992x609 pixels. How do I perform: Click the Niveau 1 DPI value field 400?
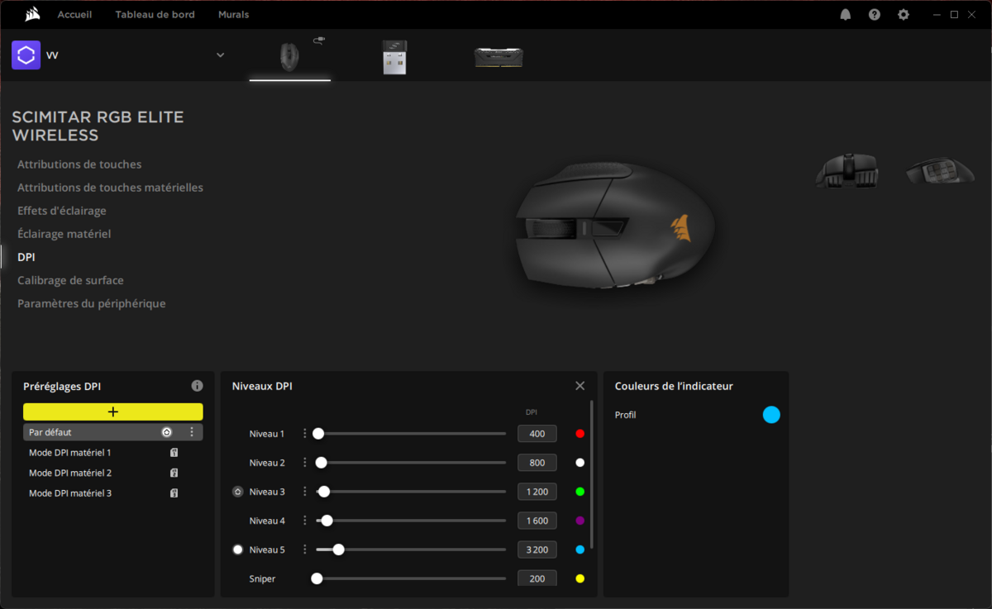pyautogui.click(x=537, y=434)
